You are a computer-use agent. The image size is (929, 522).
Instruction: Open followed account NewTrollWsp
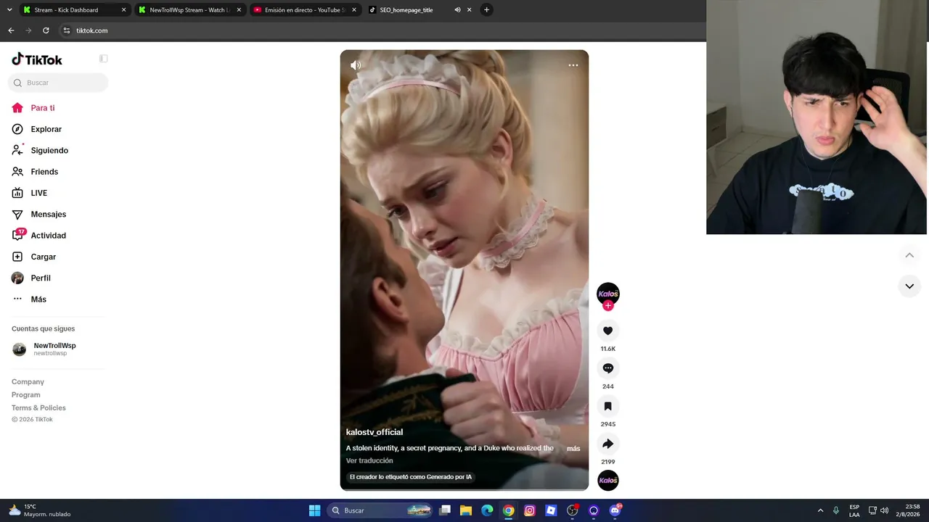(54, 349)
